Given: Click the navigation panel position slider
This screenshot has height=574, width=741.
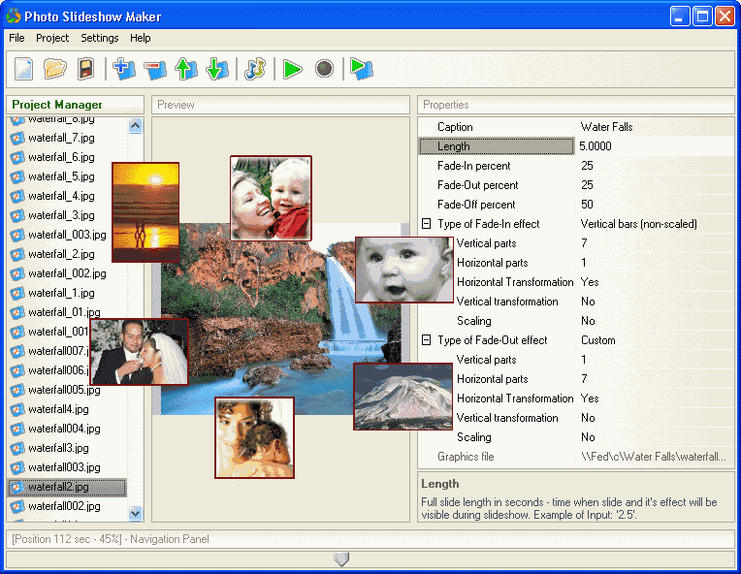Looking at the screenshot, I should [341, 559].
